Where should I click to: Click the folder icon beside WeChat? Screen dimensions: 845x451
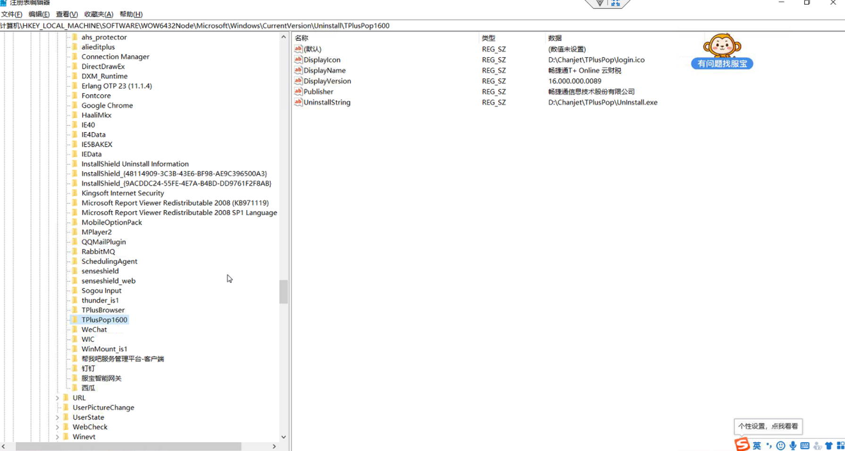click(x=75, y=329)
